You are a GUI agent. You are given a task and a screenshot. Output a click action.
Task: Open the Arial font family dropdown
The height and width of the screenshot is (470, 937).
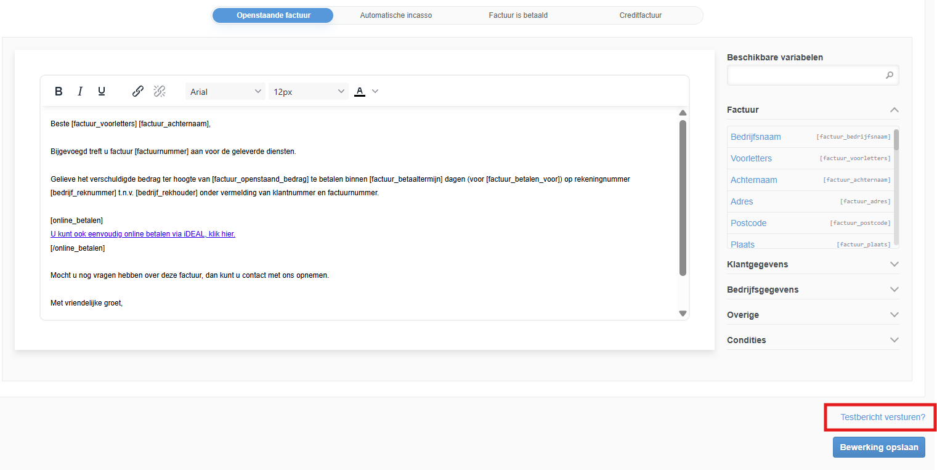click(225, 91)
